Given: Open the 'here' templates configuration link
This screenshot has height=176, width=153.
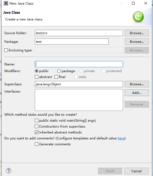Looking at the screenshot, I should [x=121, y=138].
